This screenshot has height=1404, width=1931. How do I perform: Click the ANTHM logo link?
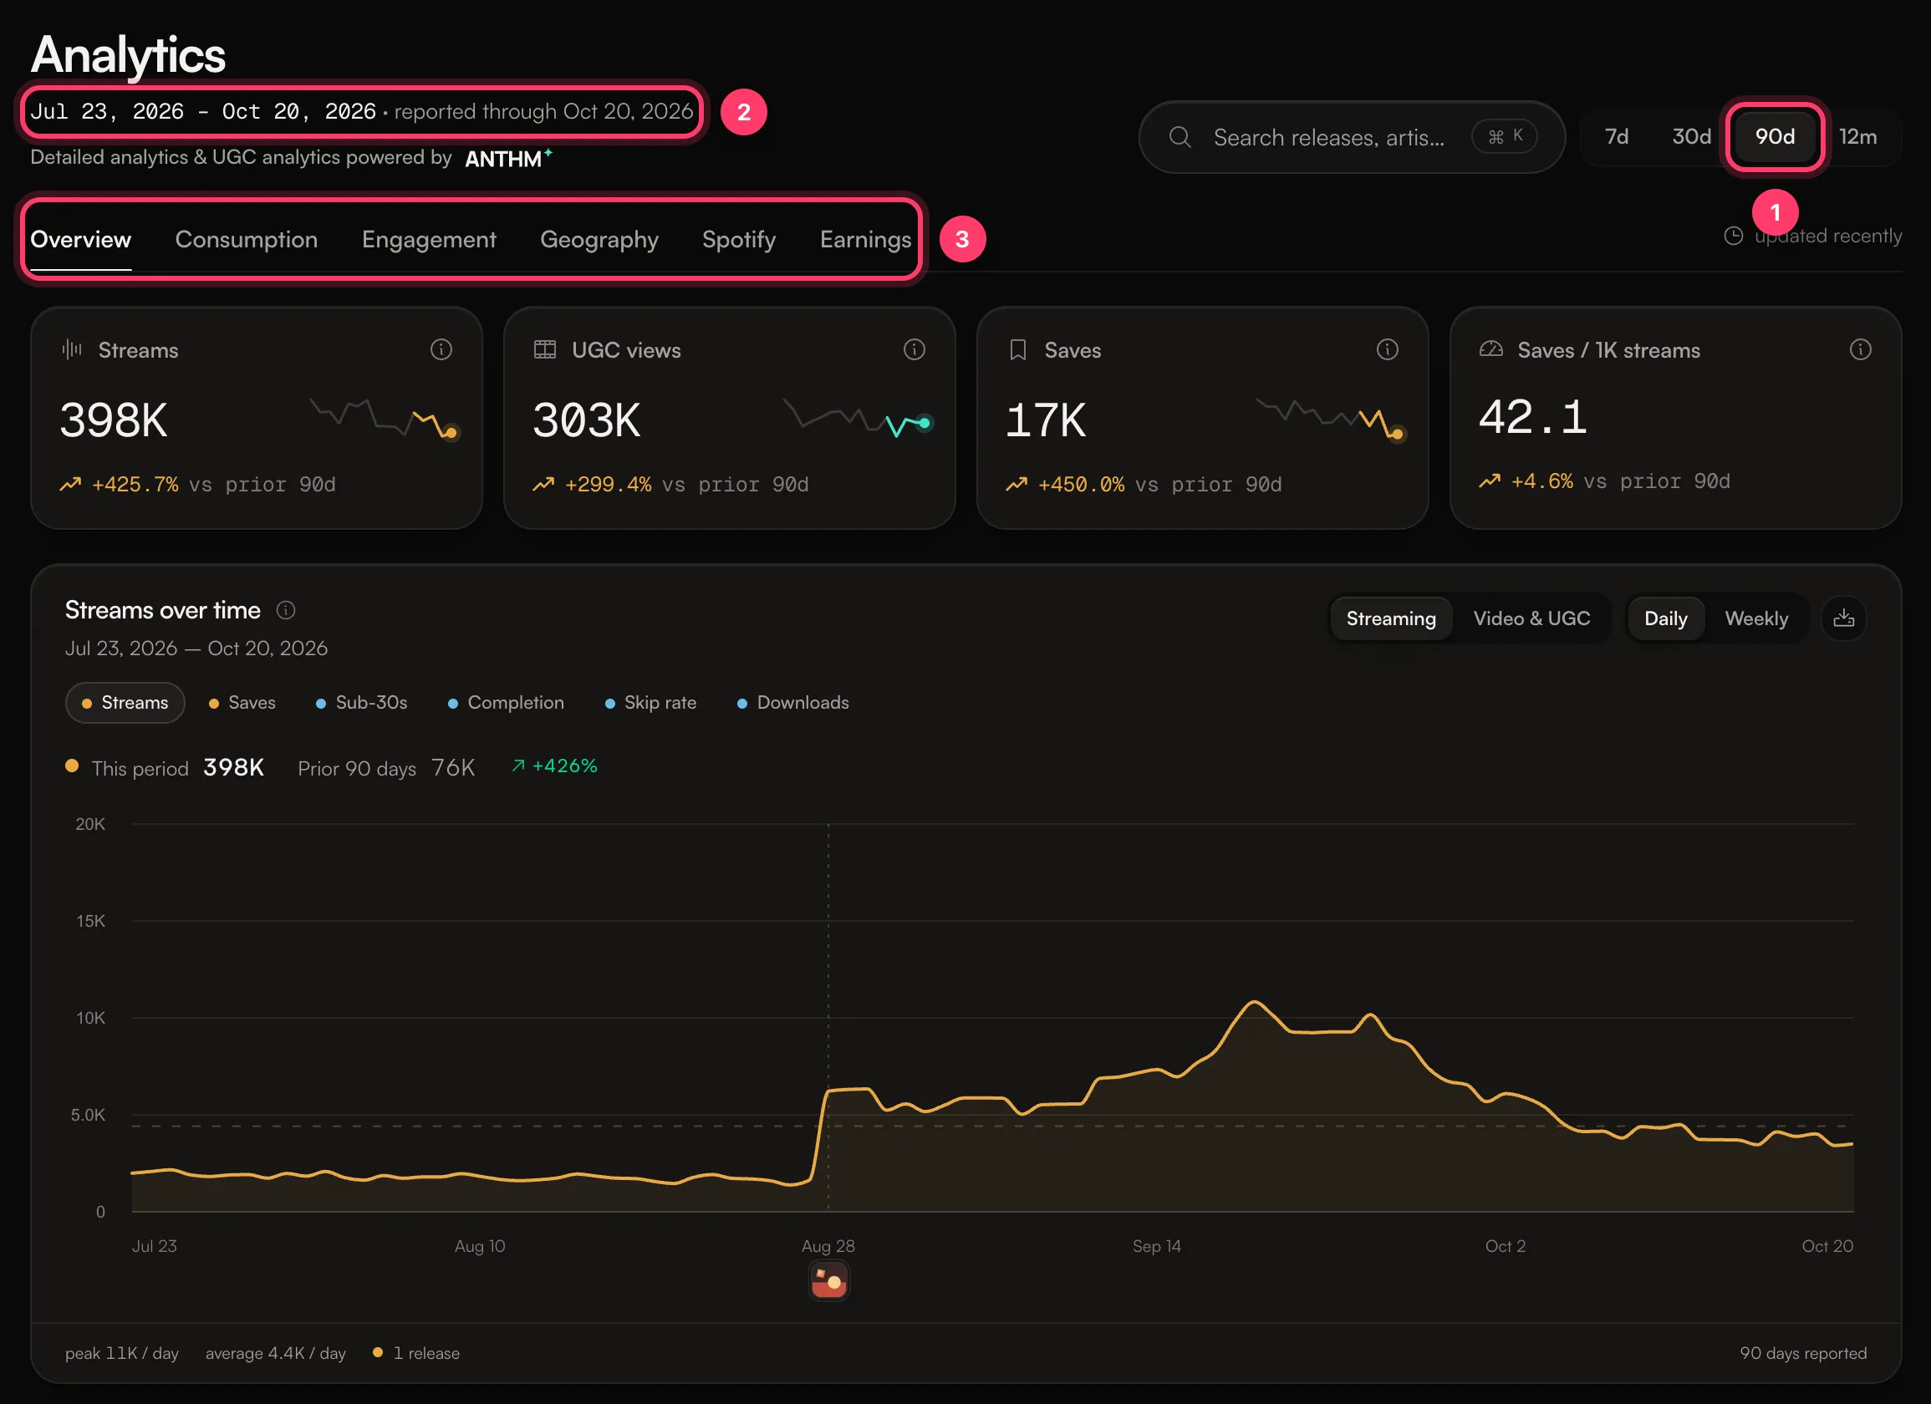[x=508, y=158]
